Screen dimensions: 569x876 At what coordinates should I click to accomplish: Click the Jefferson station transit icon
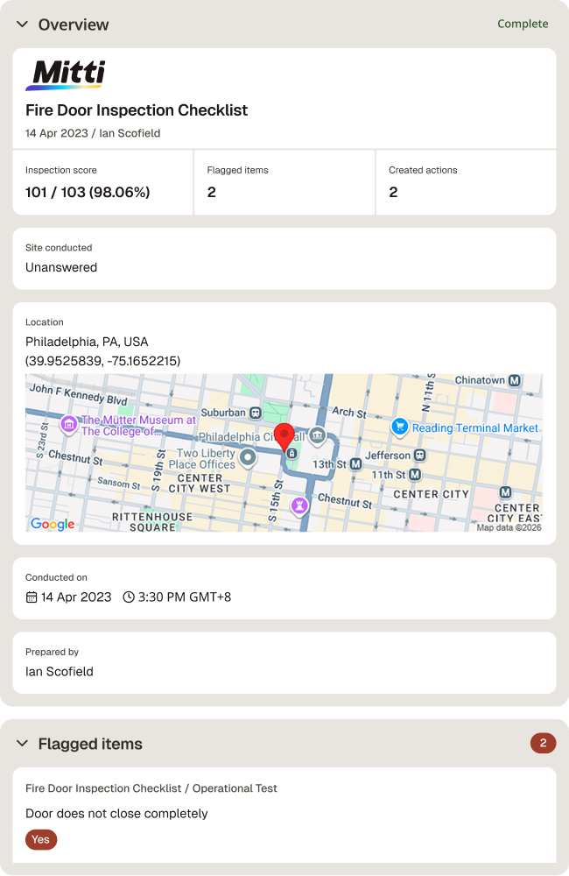point(420,456)
